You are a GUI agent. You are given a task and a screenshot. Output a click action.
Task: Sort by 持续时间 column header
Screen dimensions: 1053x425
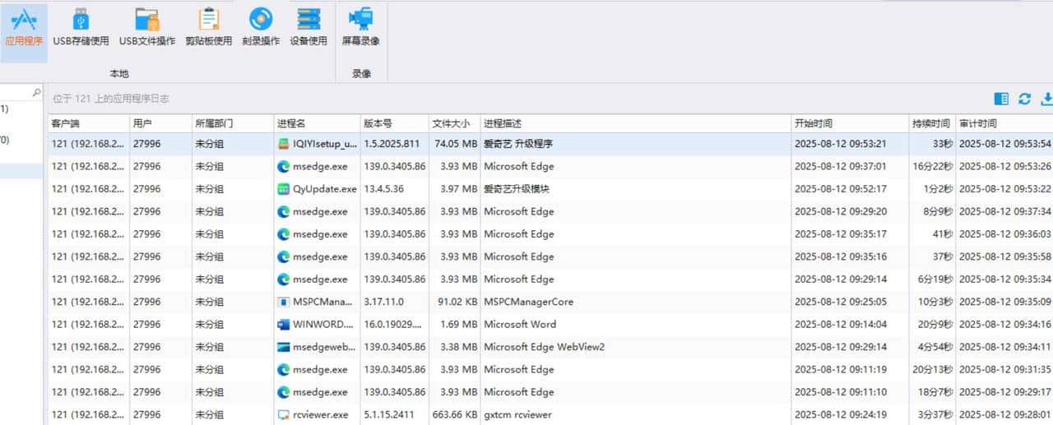pos(930,123)
